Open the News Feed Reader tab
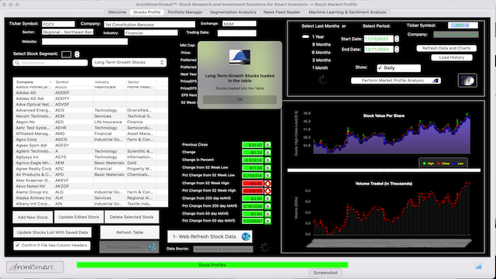496x279 pixels. [282, 12]
